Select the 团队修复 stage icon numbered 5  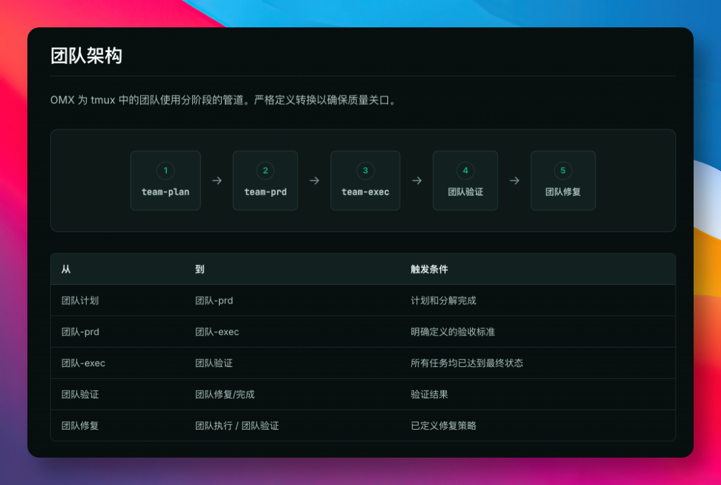(x=563, y=171)
